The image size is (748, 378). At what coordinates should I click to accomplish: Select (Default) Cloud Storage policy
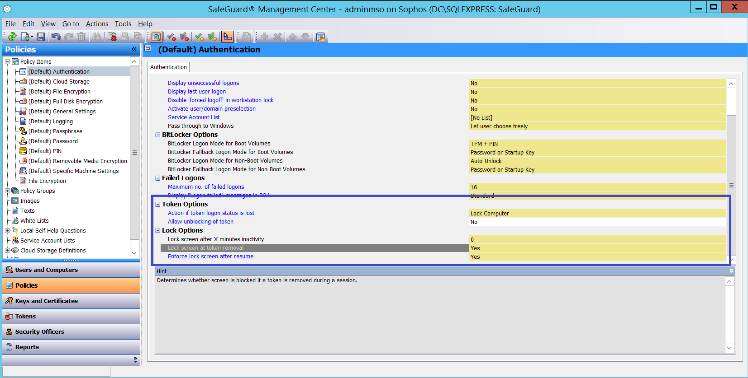[59, 82]
